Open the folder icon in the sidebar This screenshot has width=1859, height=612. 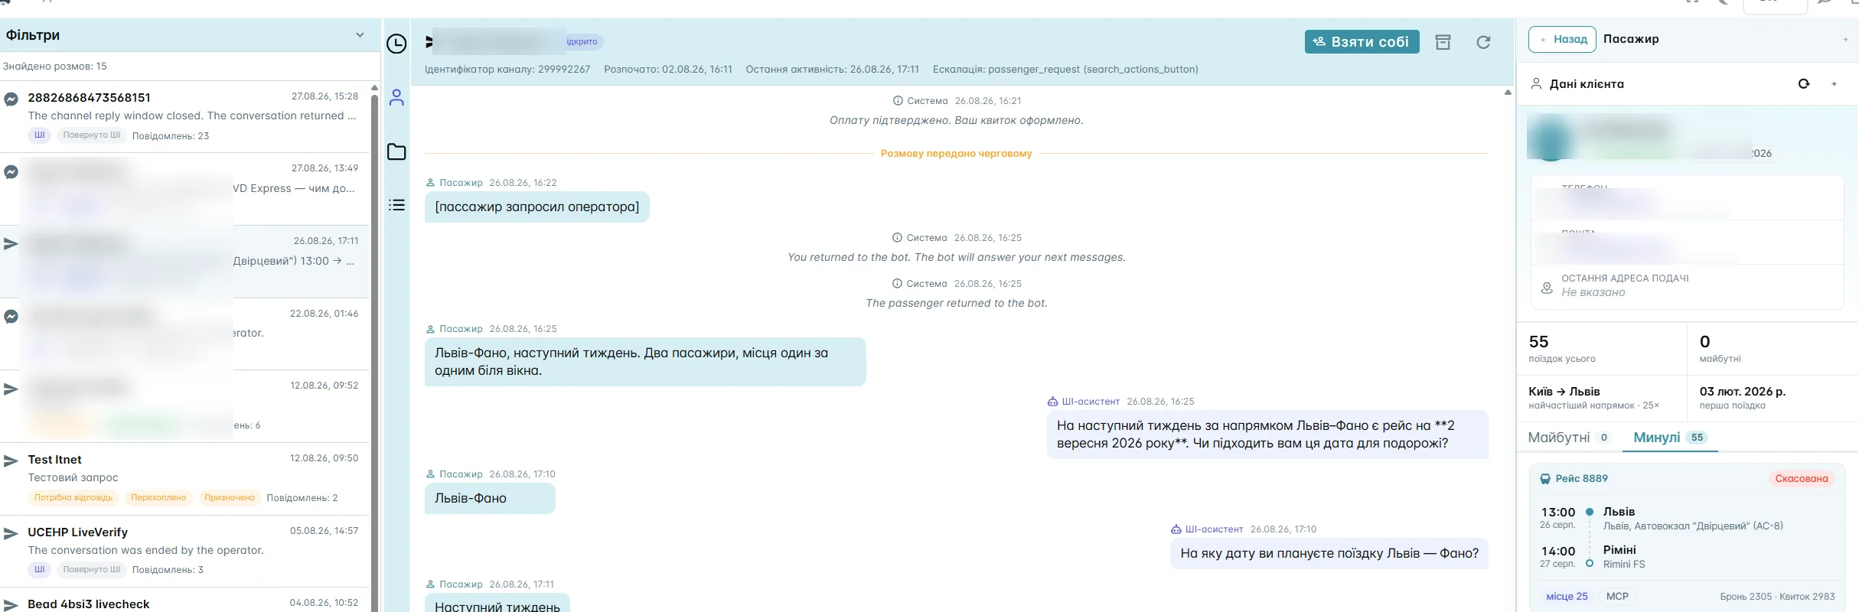[396, 151]
